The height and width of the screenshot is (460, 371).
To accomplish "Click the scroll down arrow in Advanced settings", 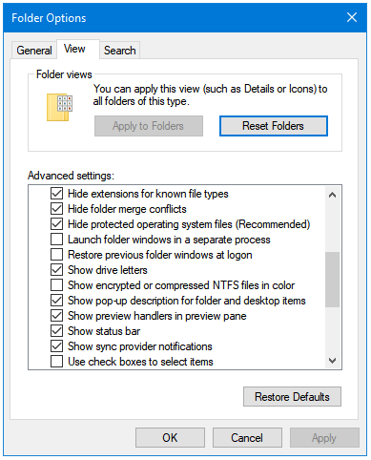I will click(x=333, y=361).
